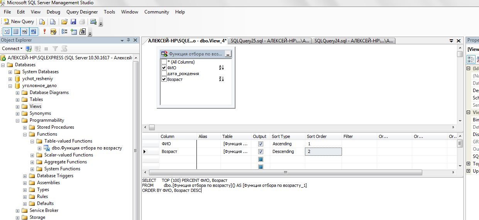Execute SQL with red exclamation icon
Screen dimensions: 479x220
(45, 32)
